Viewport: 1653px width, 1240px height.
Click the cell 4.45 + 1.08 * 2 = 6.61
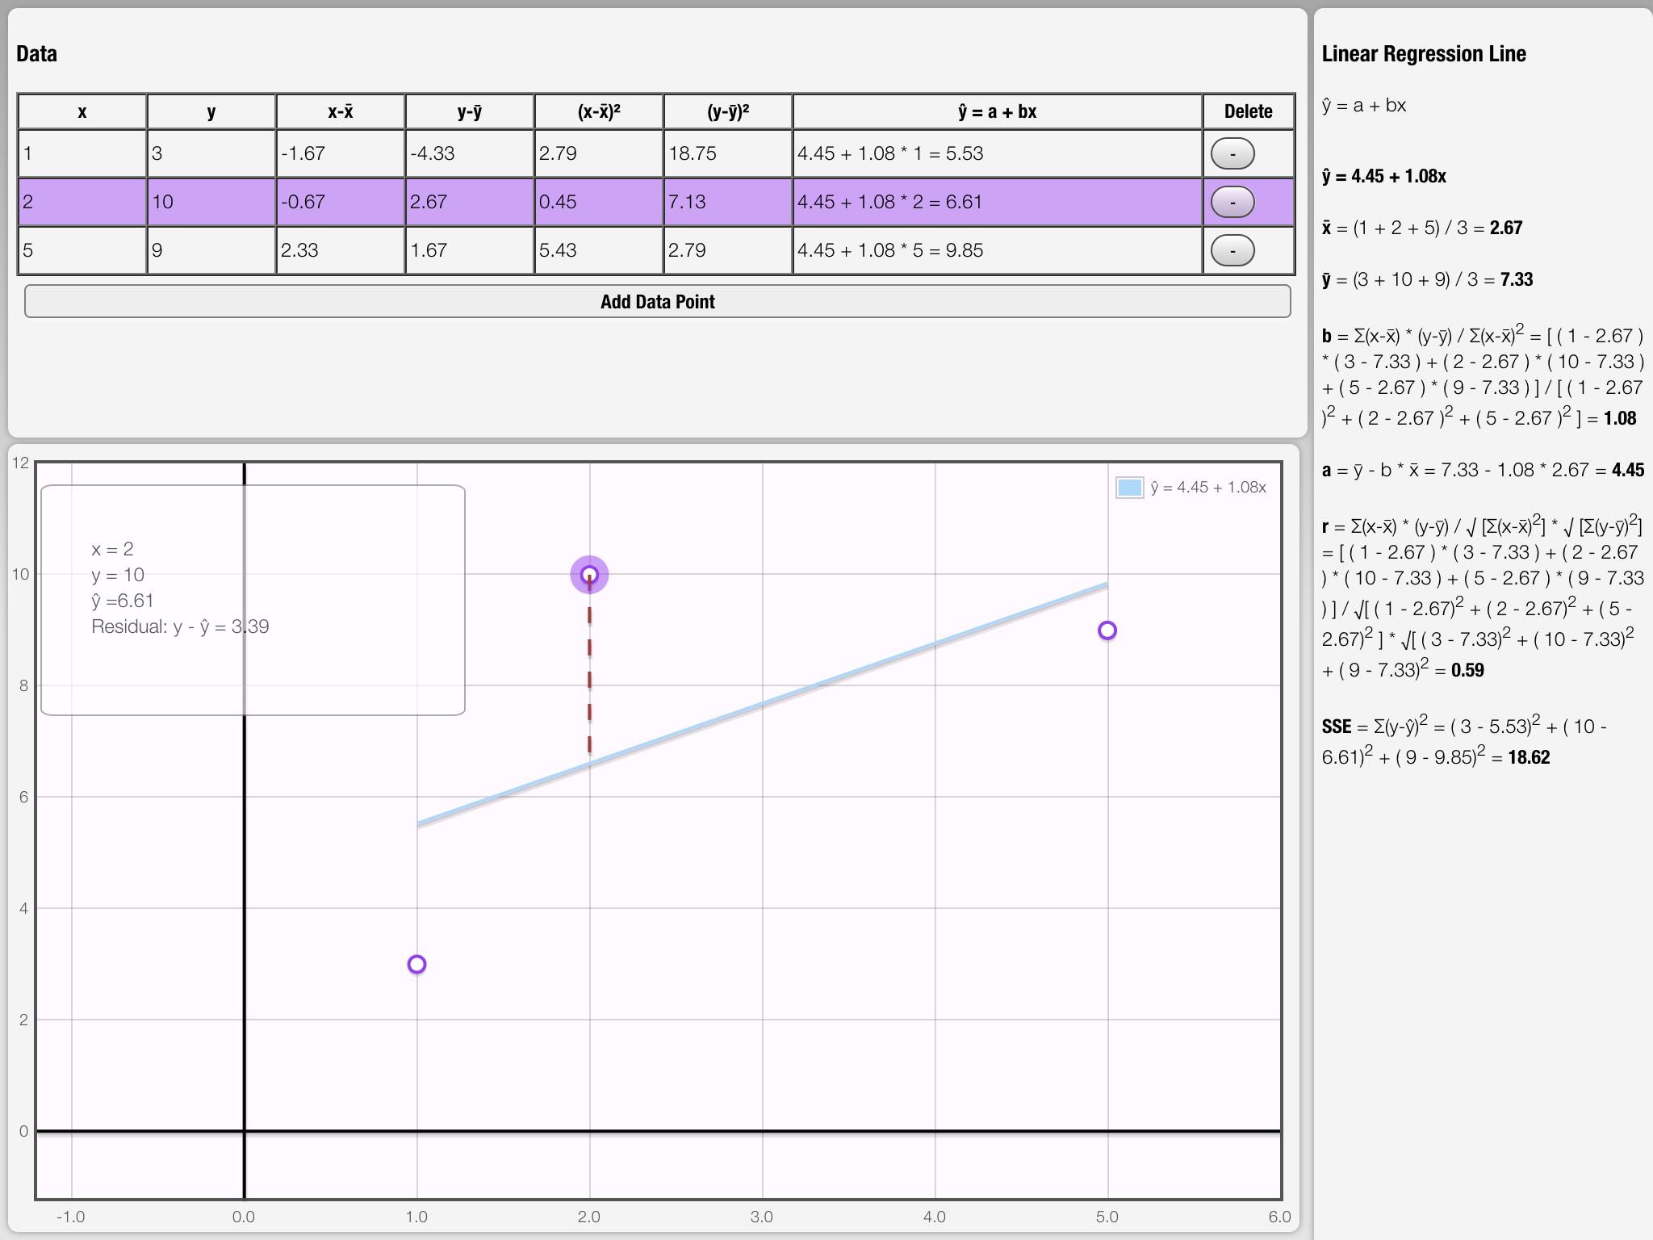coord(998,202)
